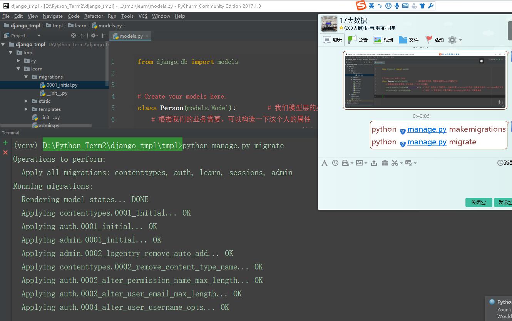Click the scissors screenshot icon in chat toolbar
This screenshot has height=321, width=512.
pyautogui.click(x=394, y=163)
